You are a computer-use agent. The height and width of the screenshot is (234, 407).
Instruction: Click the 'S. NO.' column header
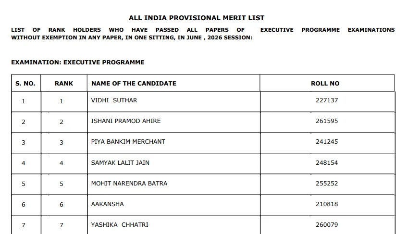(25, 83)
